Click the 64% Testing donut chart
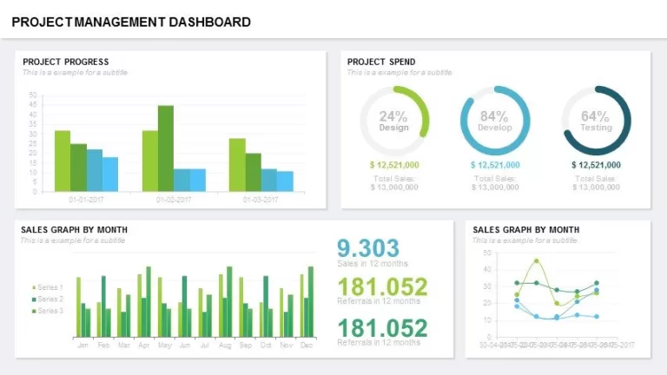Screen dimensions: 667x375 click(x=596, y=121)
